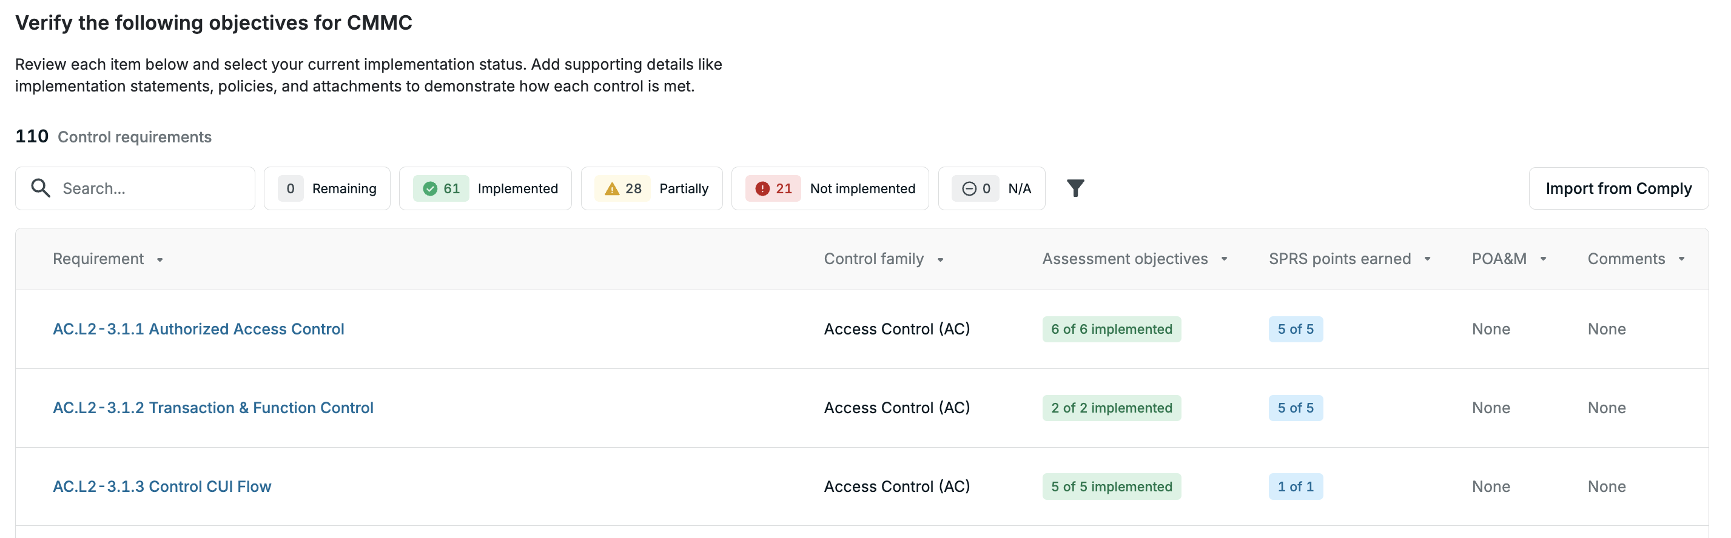Open the Comments column dropdown arrow
Viewport: 1731px width, 538px height.
coord(1681,259)
